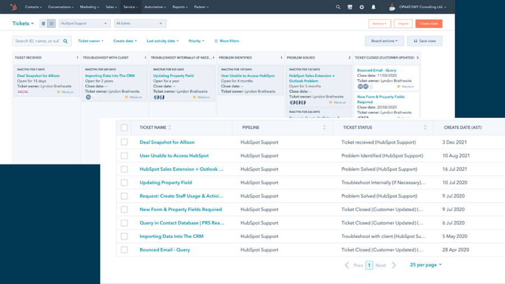The width and height of the screenshot is (505, 284).
Task: Check the Query in Contact Database row
Action: (125, 223)
